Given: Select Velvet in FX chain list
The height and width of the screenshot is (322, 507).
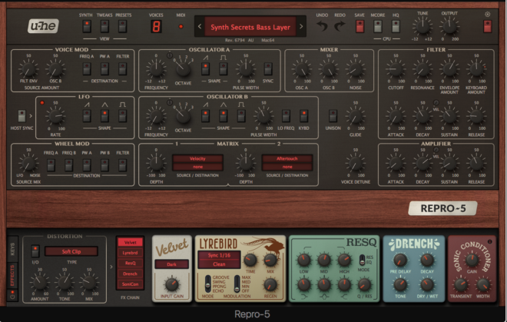Looking at the screenshot, I should pos(131,242).
